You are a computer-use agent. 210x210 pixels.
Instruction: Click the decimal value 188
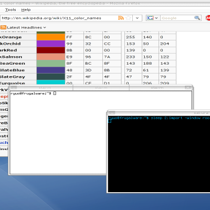148,64
